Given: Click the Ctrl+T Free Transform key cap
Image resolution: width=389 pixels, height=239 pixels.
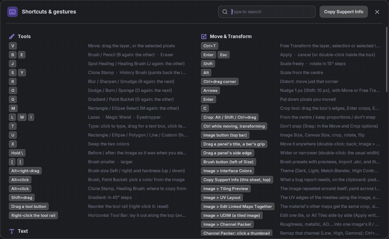Looking at the screenshot, I should pyautogui.click(x=210, y=46).
